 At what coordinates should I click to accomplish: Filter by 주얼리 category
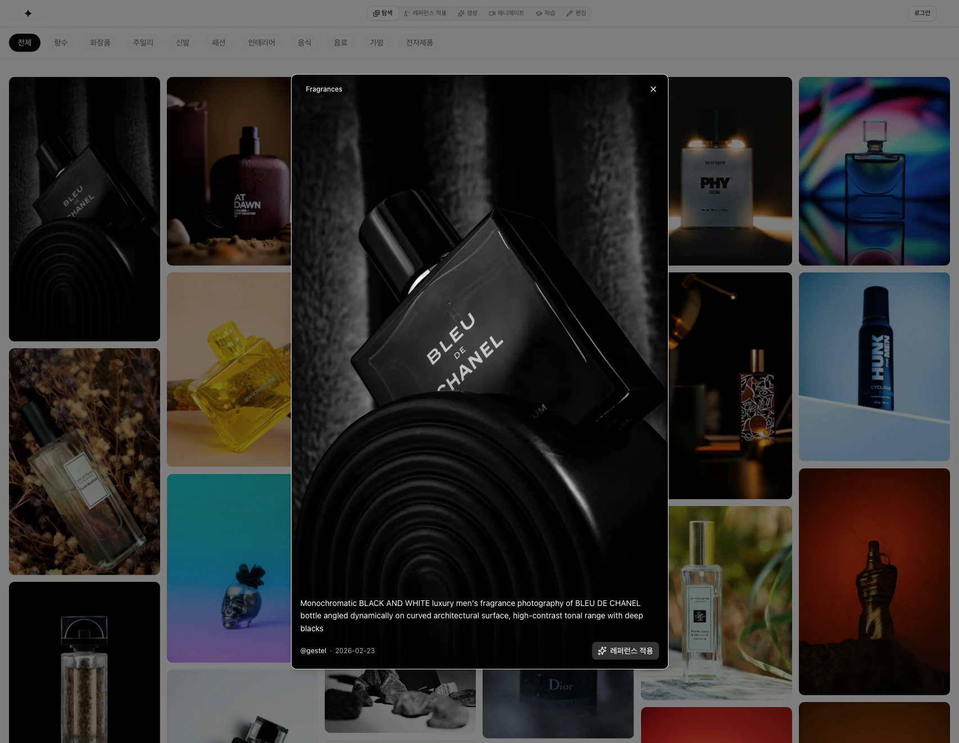coord(143,43)
